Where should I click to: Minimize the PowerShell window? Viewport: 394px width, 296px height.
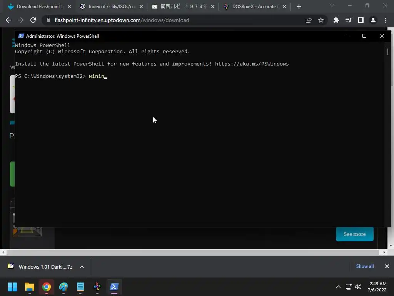(347, 36)
